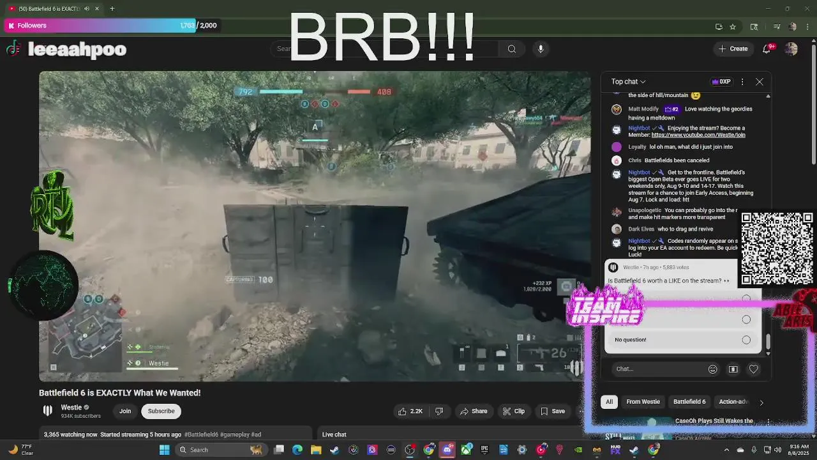The height and width of the screenshot is (460, 817).
Task: Select the Action-adventure filter chip
Action: [x=733, y=402]
